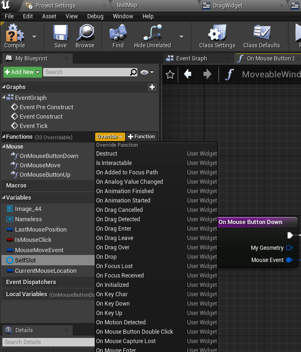This screenshot has height=352, width=301.
Task: Select the SelfSlot variable
Action: [48, 261]
